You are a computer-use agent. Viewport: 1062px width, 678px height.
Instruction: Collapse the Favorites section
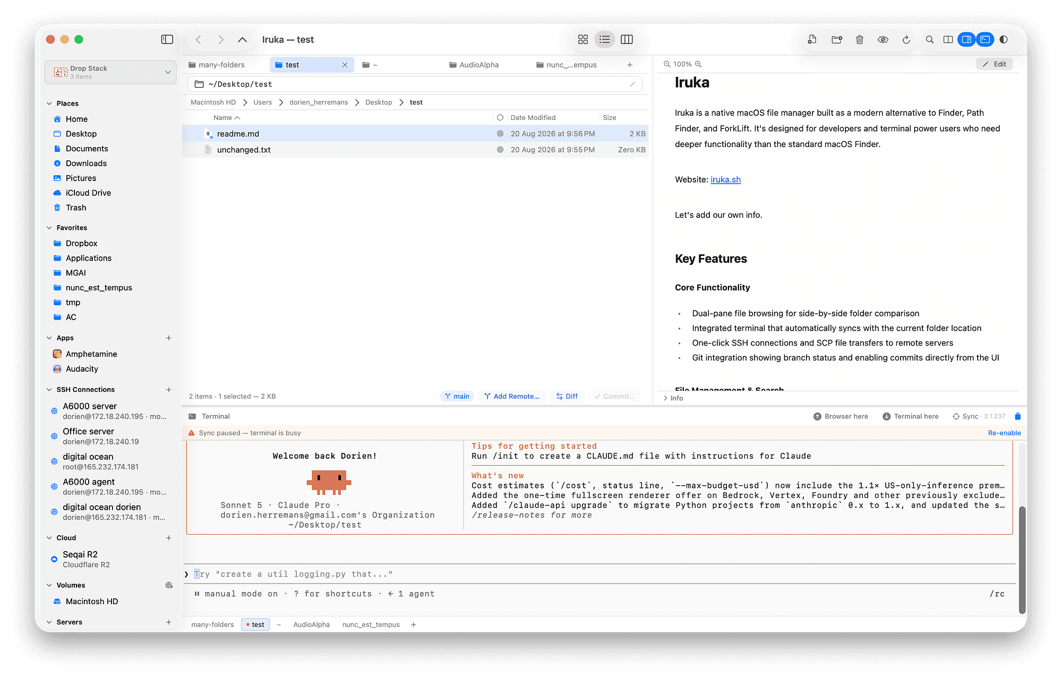[x=49, y=228]
